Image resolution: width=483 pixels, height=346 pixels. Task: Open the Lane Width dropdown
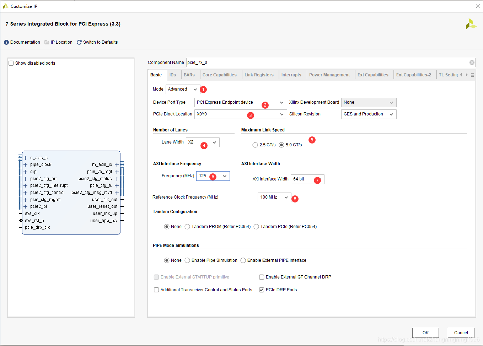pyautogui.click(x=203, y=142)
